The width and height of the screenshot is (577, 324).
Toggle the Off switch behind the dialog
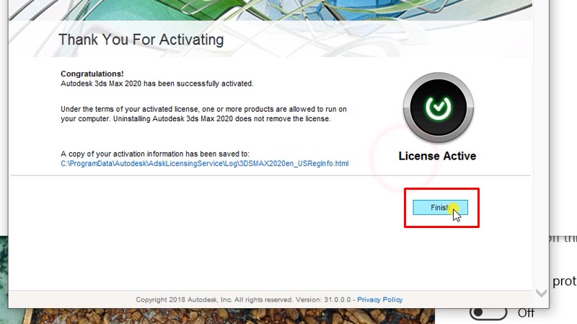point(486,312)
